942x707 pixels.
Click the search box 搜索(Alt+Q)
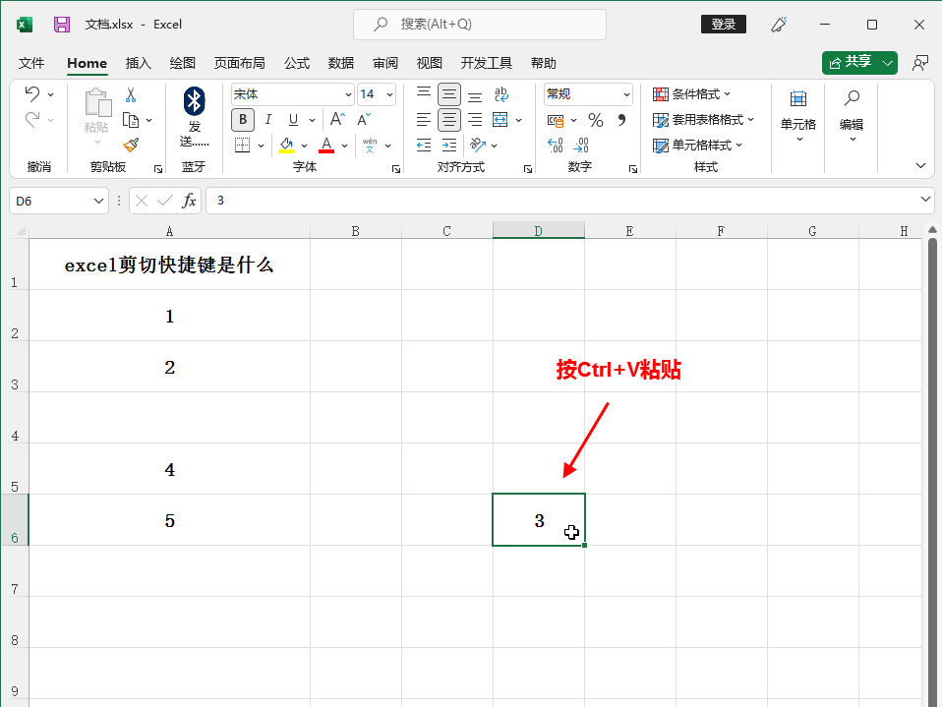pos(480,24)
